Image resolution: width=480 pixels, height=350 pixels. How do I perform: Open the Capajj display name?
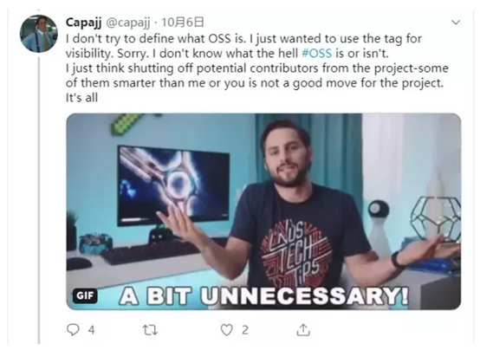[x=83, y=22]
